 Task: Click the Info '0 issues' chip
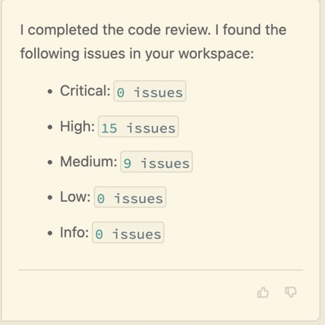128,232
